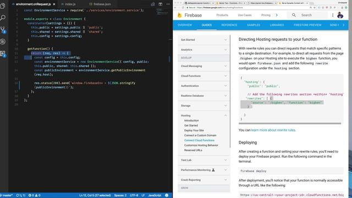Change the Spaces: 2 indentation setting
The image size is (352, 198).
[120, 196]
